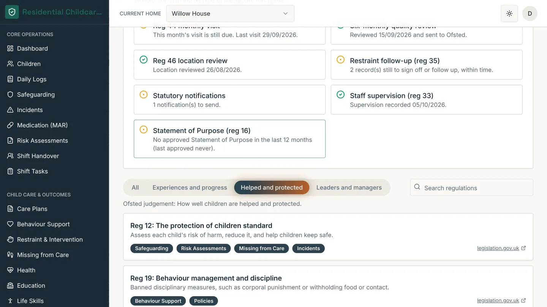Screen dimensions: 547x307
Task: Click the Reg 12 protection of children heading
Action: pos(201,226)
